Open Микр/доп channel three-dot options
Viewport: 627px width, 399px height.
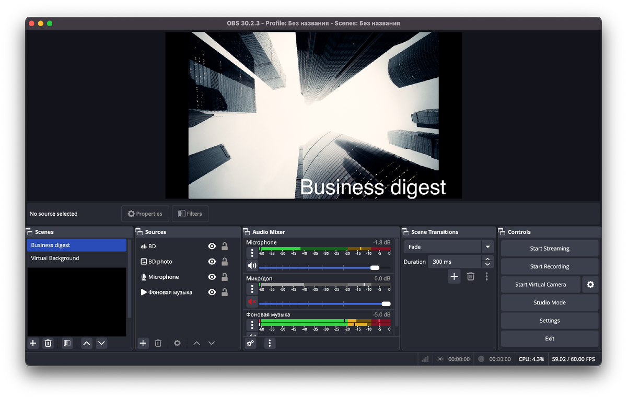pos(252,289)
